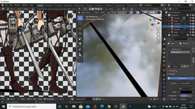This screenshot has height=109, width=195.
Task: Select the Measure tool
Action: tap(80, 54)
